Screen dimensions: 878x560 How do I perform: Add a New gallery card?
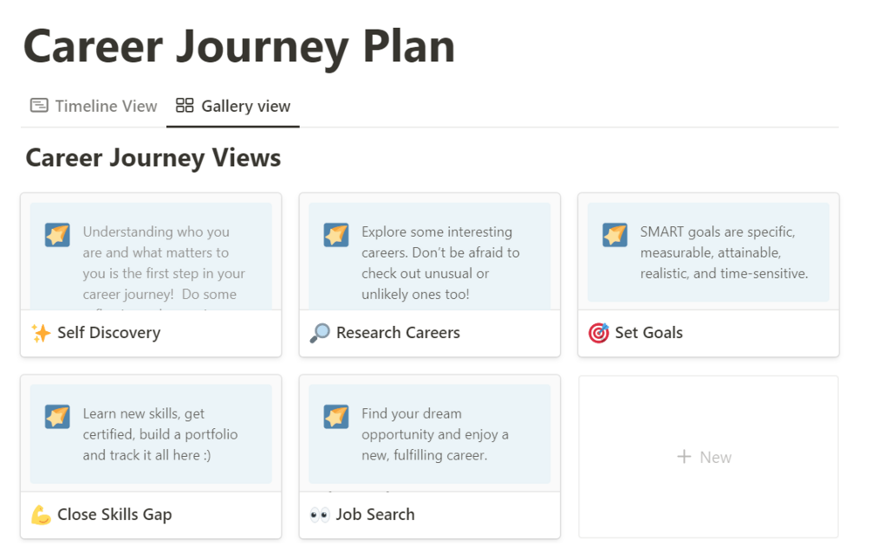705,457
